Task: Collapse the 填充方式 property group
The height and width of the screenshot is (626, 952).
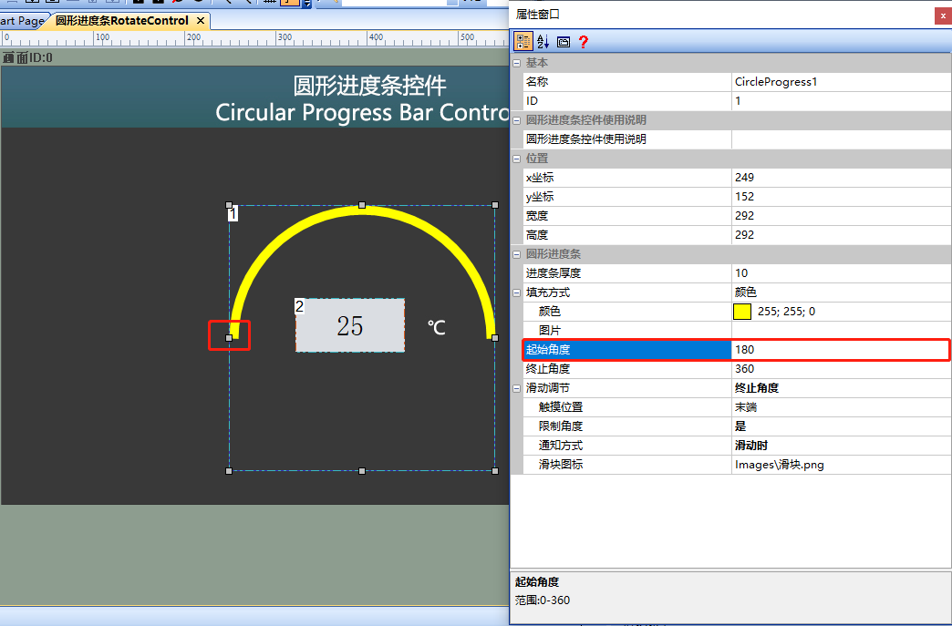Action: (517, 293)
